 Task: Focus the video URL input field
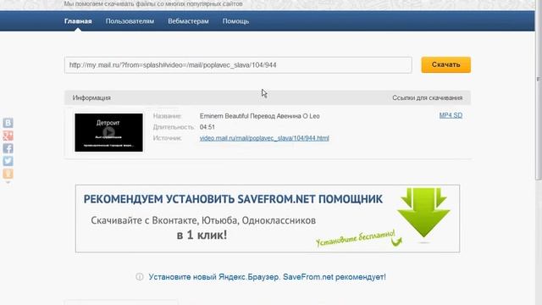[238, 65]
